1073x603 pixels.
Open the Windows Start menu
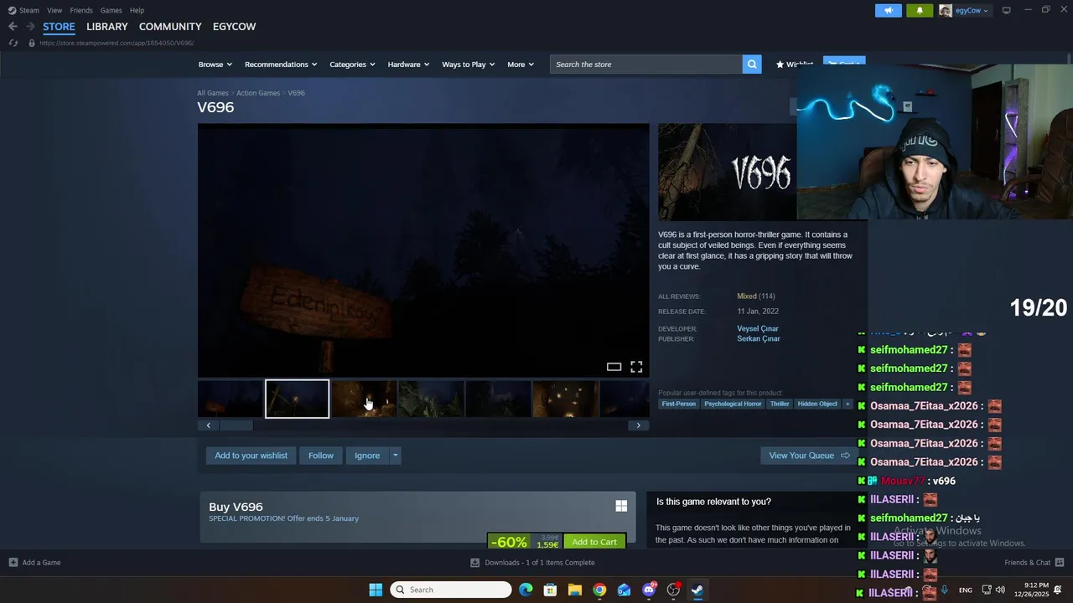(x=376, y=590)
